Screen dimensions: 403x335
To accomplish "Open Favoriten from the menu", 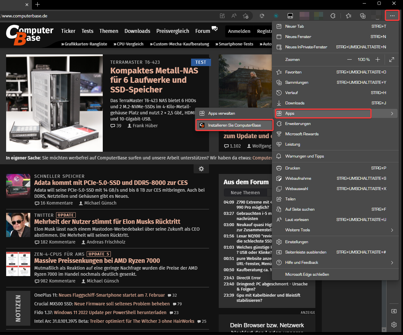I will click(335, 72).
